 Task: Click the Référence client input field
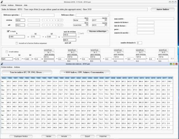(x=92, y=15)
